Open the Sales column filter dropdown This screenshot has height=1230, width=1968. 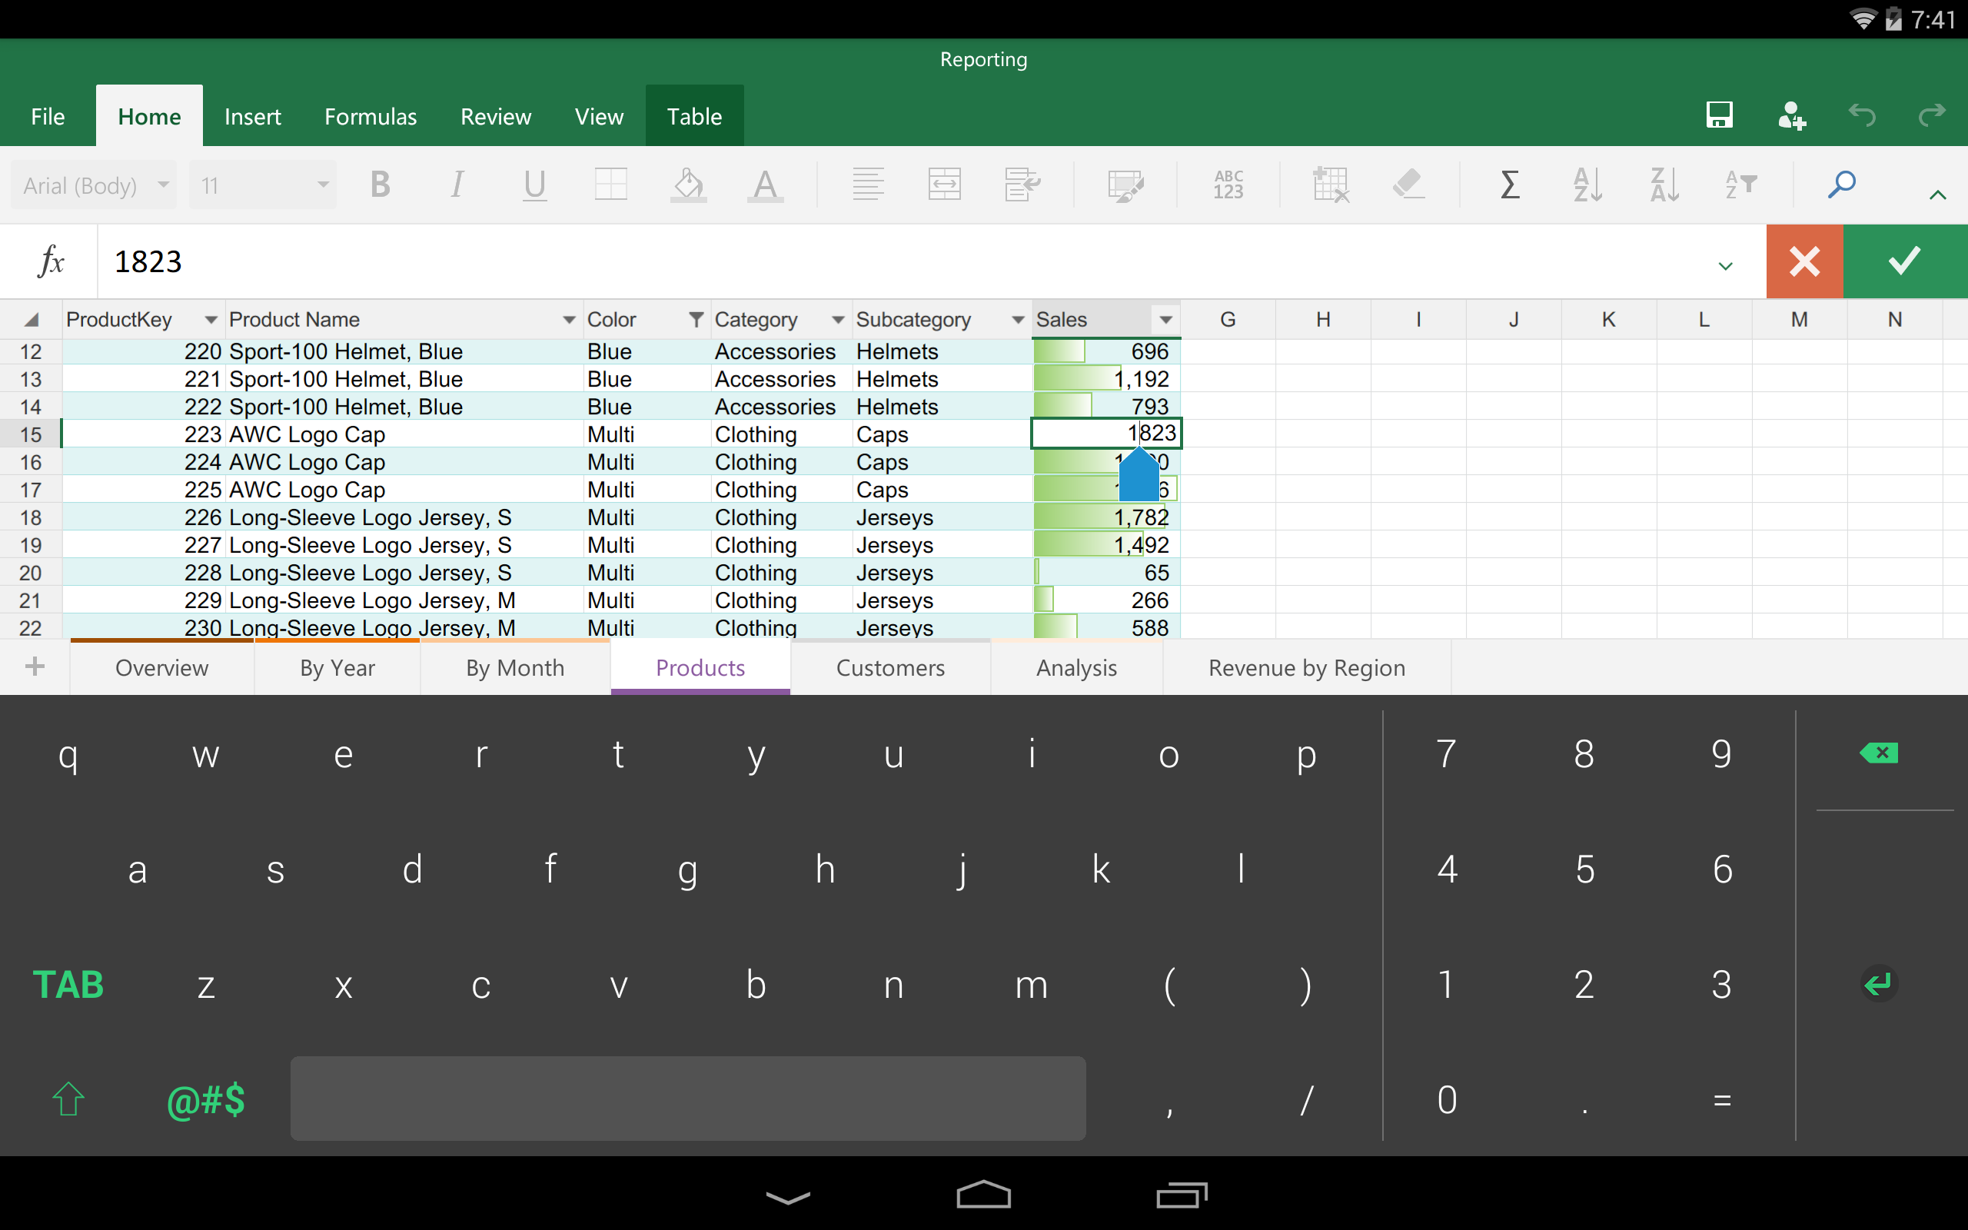tap(1166, 319)
